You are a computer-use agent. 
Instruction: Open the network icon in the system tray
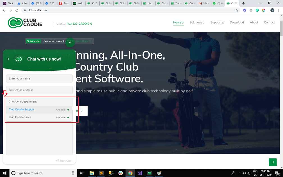point(249,173)
